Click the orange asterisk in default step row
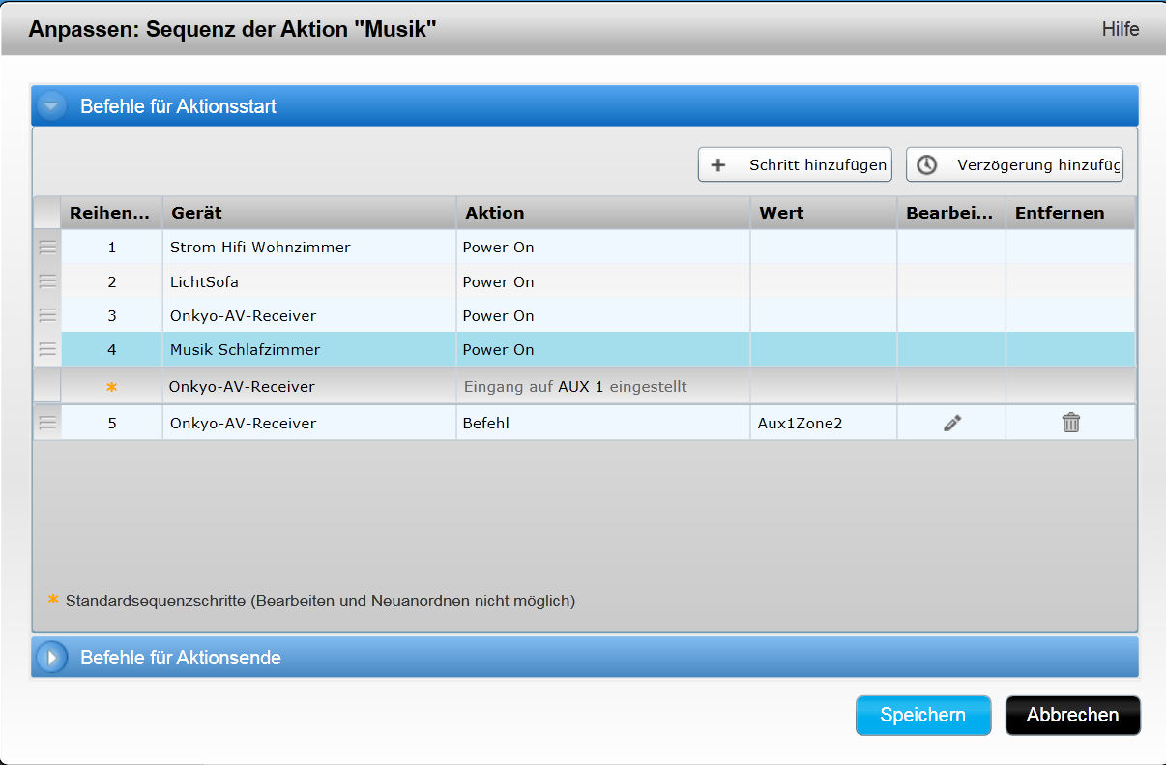 click(x=111, y=387)
